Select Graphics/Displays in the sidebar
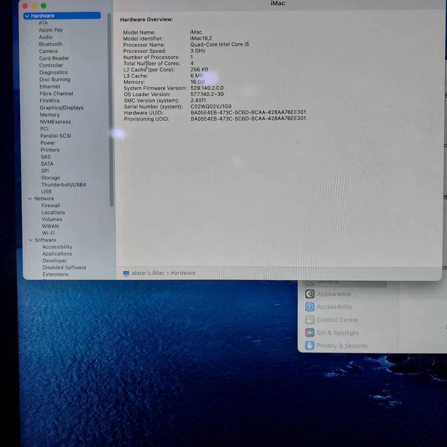 point(62,108)
